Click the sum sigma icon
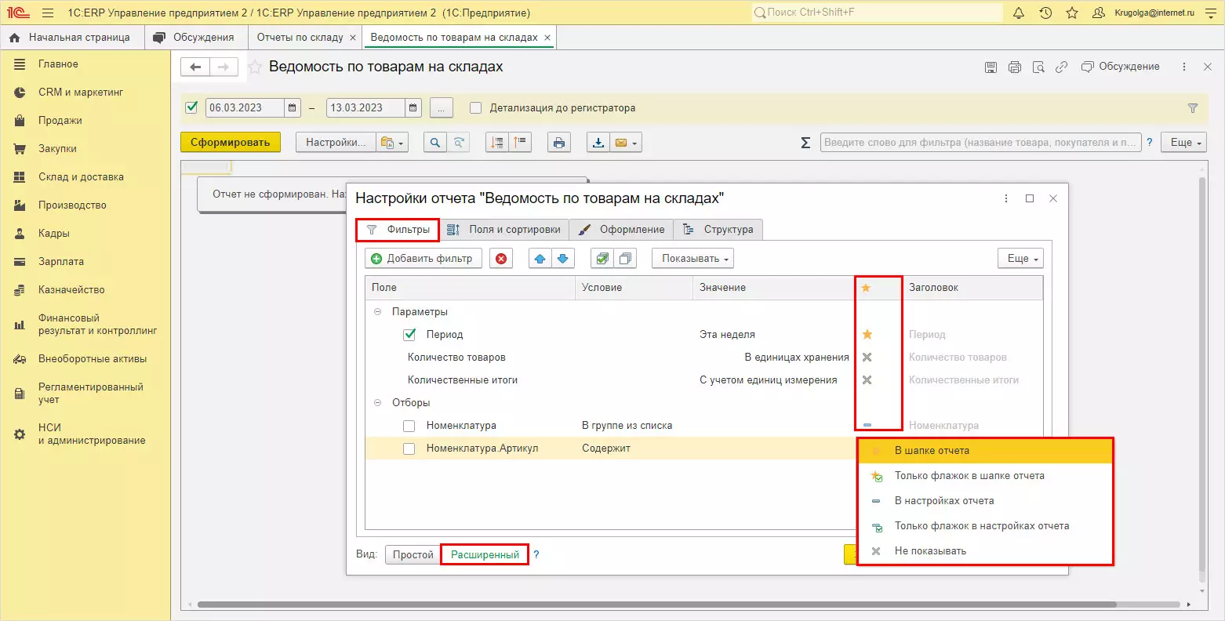The image size is (1225, 621). point(805,143)
